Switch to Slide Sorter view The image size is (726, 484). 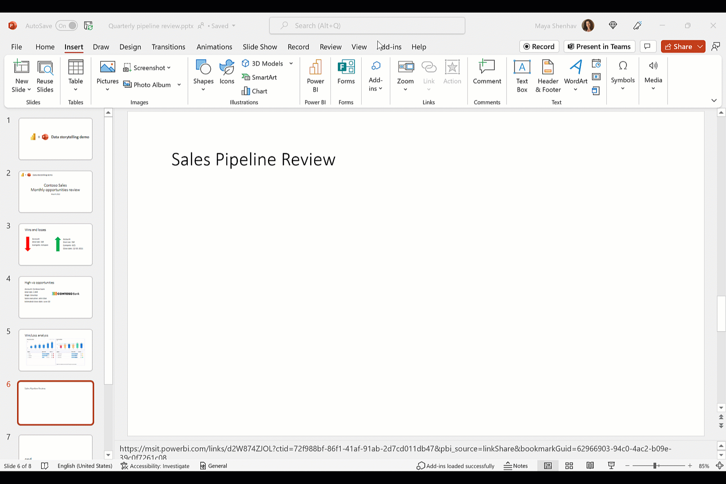569,466
